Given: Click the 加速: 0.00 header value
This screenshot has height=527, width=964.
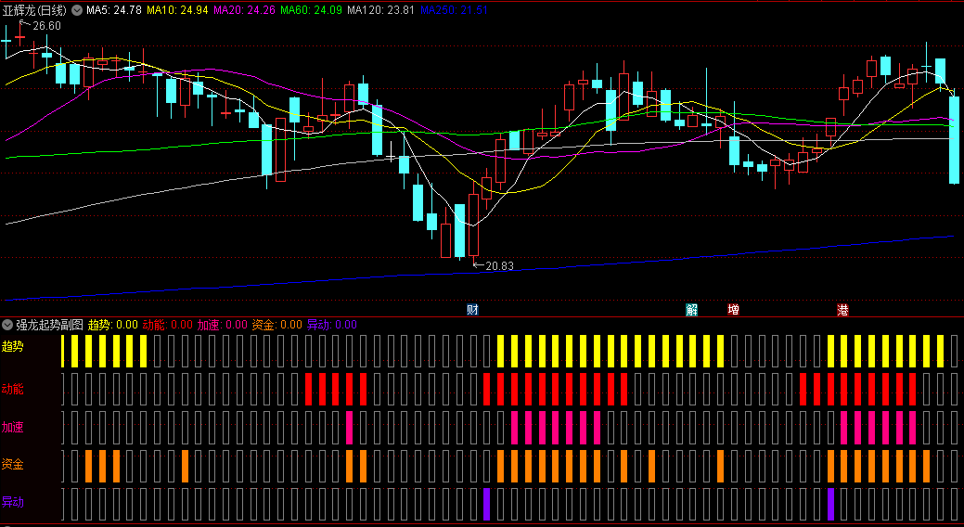Looking at the screenshot, I should pyautogui.click(x=222, y=325).
